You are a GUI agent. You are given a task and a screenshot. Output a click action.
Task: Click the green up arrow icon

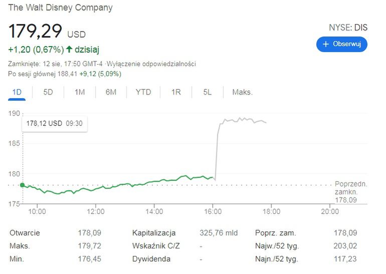(x=69, y=49)
